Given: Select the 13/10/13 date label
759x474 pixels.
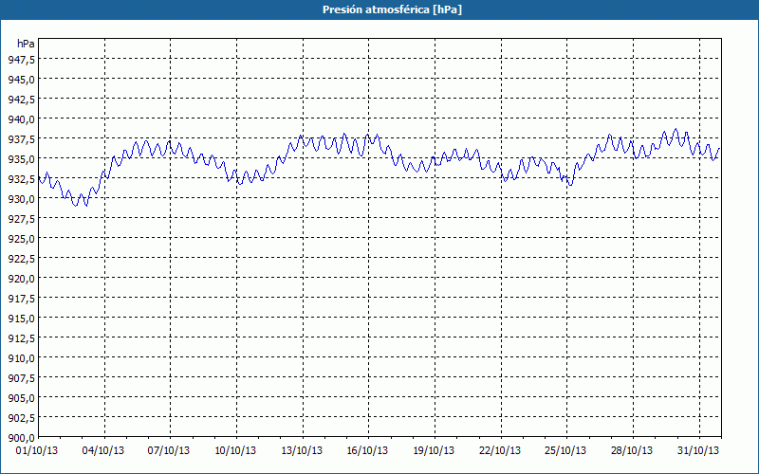Looking at the screenshot, I should click(302, 451).
